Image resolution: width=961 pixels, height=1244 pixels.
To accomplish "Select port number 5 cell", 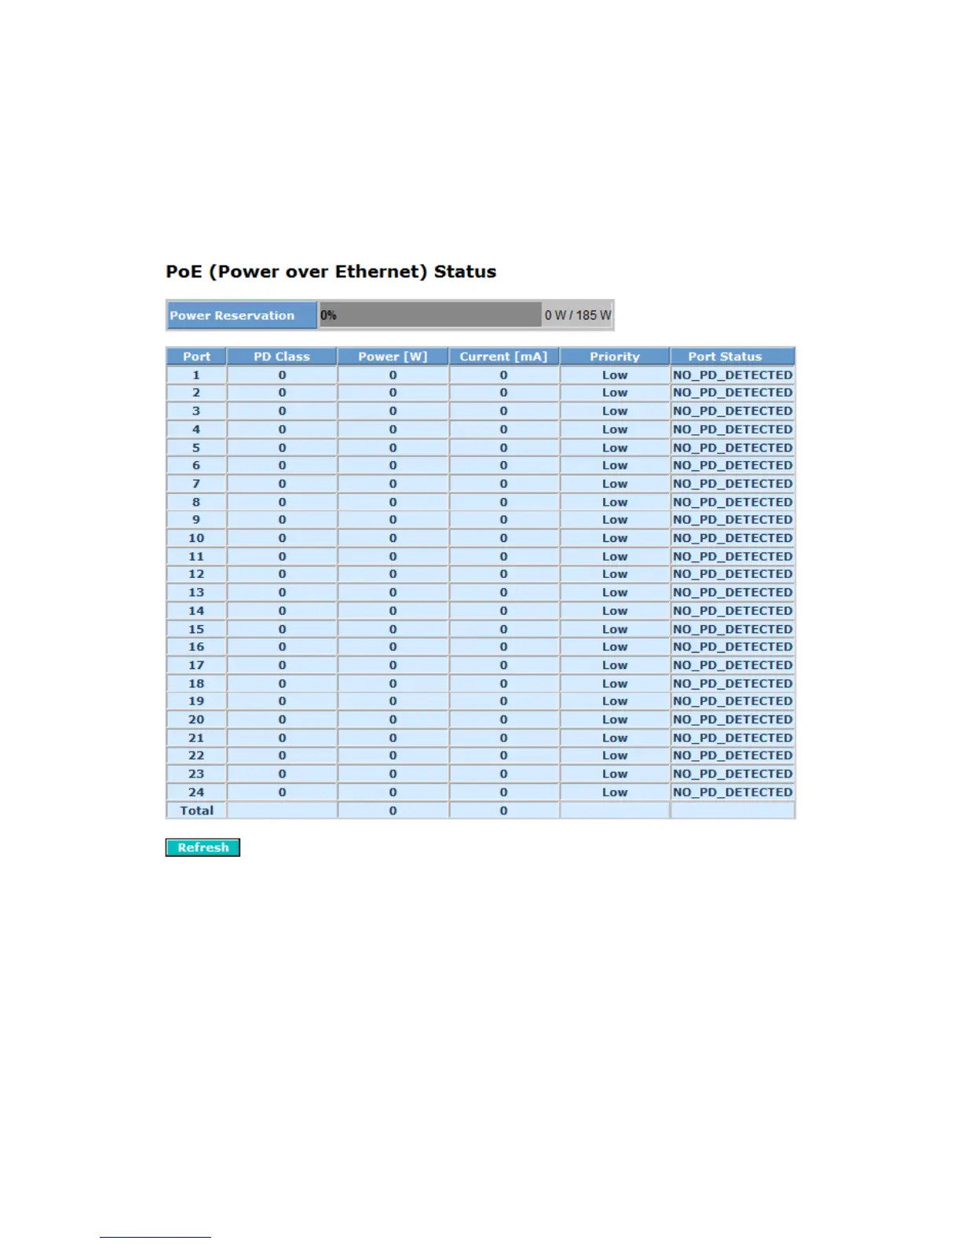I will [x=196, y=448].
